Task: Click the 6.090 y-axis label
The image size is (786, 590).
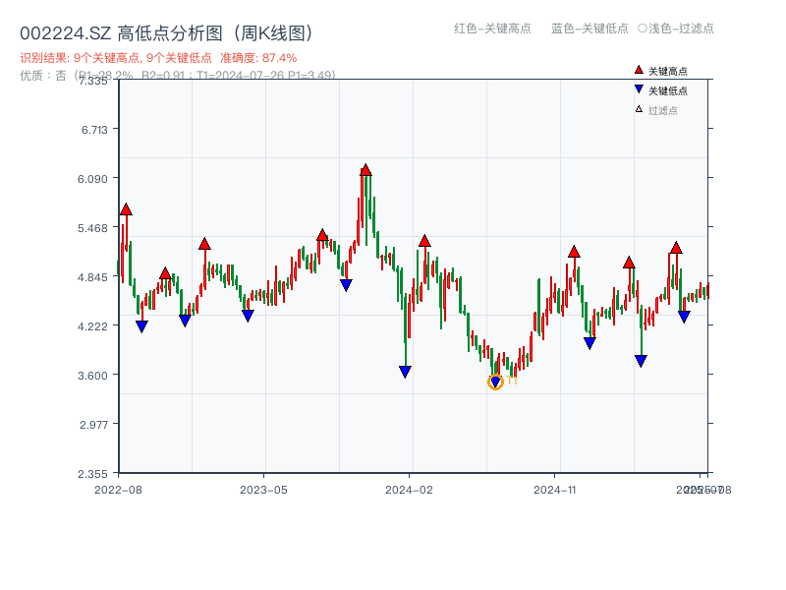Action: (92, 179)
